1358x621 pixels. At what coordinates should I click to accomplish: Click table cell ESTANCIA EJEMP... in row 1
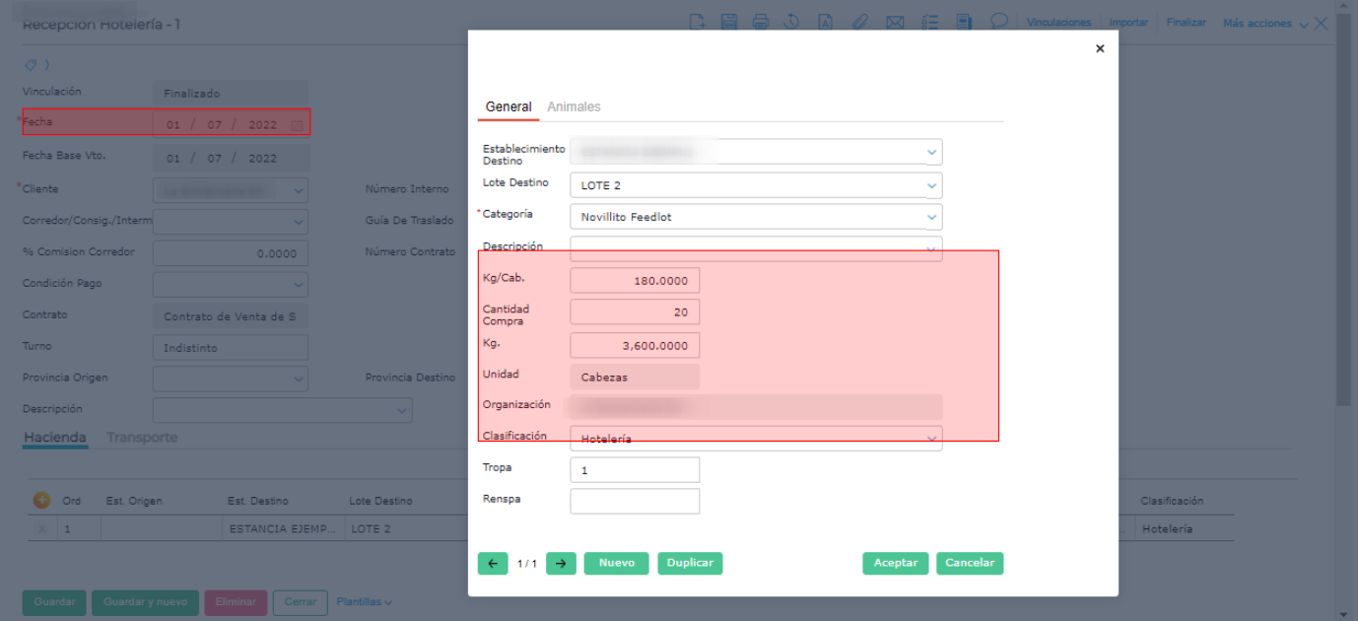pyautogui.click(x=282, y=529)
